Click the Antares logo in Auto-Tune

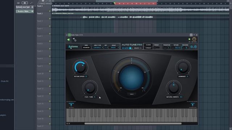point(73,47)
